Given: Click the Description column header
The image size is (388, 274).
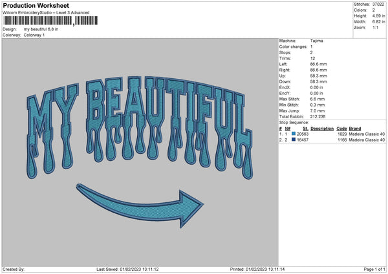Looking at the screenshot, I should pyautogui.click(x=322, y=129).
